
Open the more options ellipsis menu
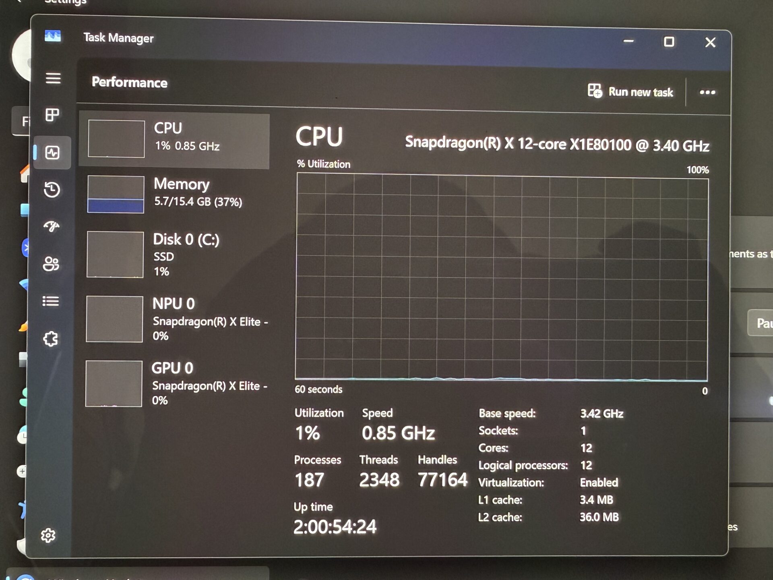pos(707,92)
